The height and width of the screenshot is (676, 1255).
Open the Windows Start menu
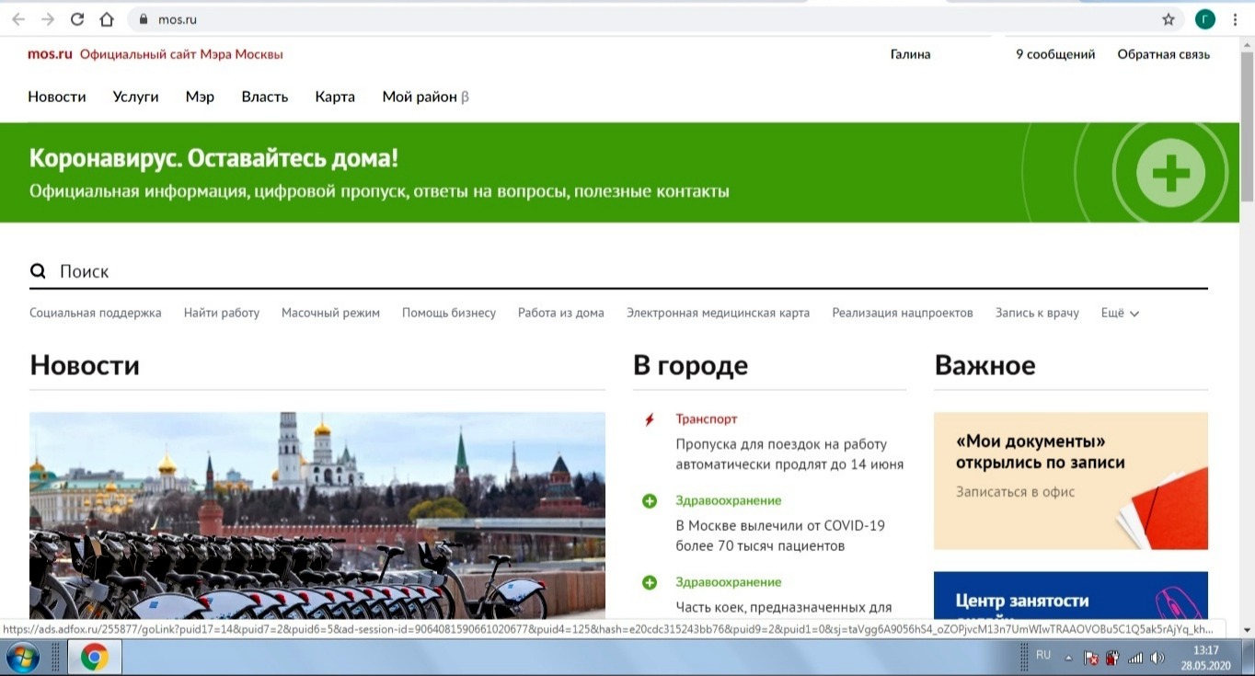point(23,658)
